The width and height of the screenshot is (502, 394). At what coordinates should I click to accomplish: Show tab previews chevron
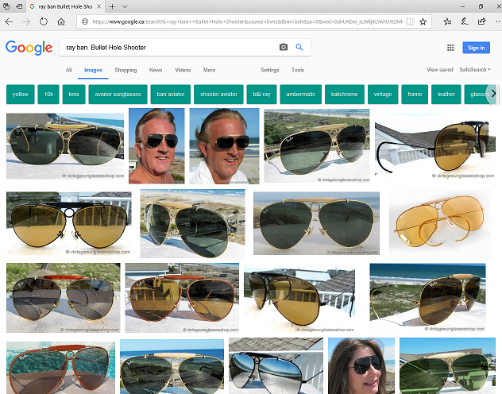coord(125,6)
